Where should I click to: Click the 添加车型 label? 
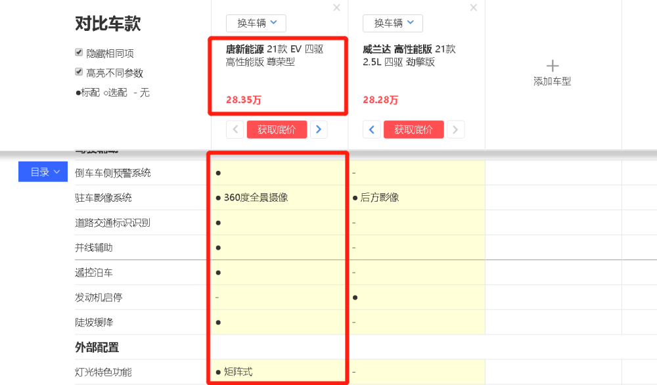[x=553, y=81]
